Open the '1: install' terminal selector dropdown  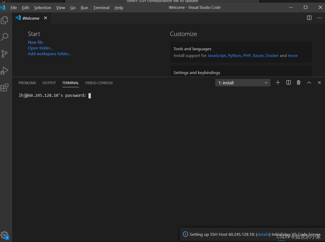[x=243, y=83]
